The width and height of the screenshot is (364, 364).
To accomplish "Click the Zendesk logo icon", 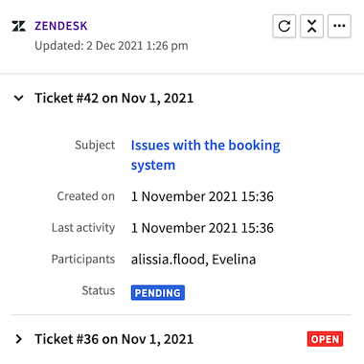I will click(x=18, y=26).
